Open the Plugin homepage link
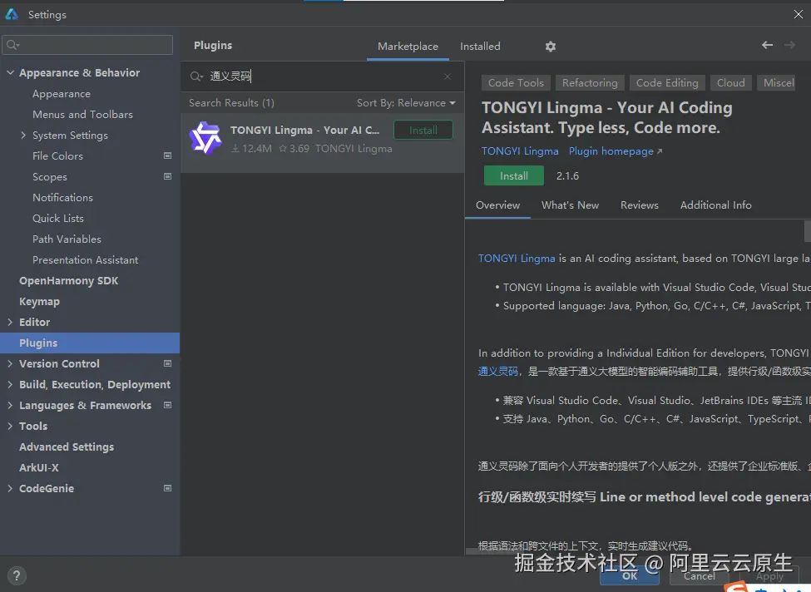Screen dimensions: 811x592 coord(615,151)
